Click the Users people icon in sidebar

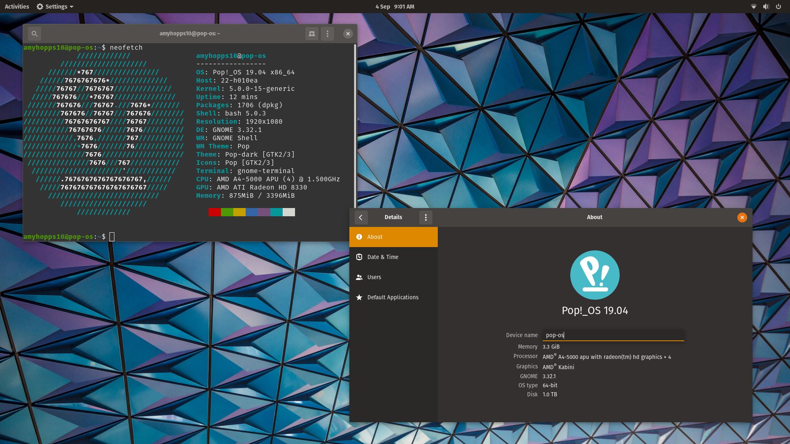point(359,277)
